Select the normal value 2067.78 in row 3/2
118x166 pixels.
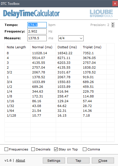coord(39,72)
